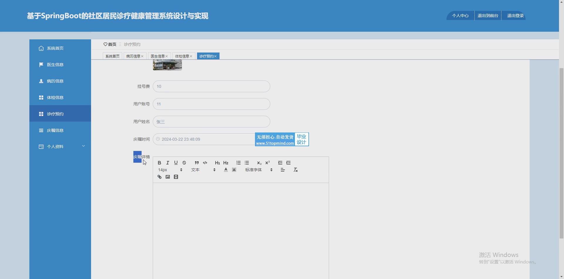Toggle underline formatting in the editor
The image size is (564, 279).
176,163
